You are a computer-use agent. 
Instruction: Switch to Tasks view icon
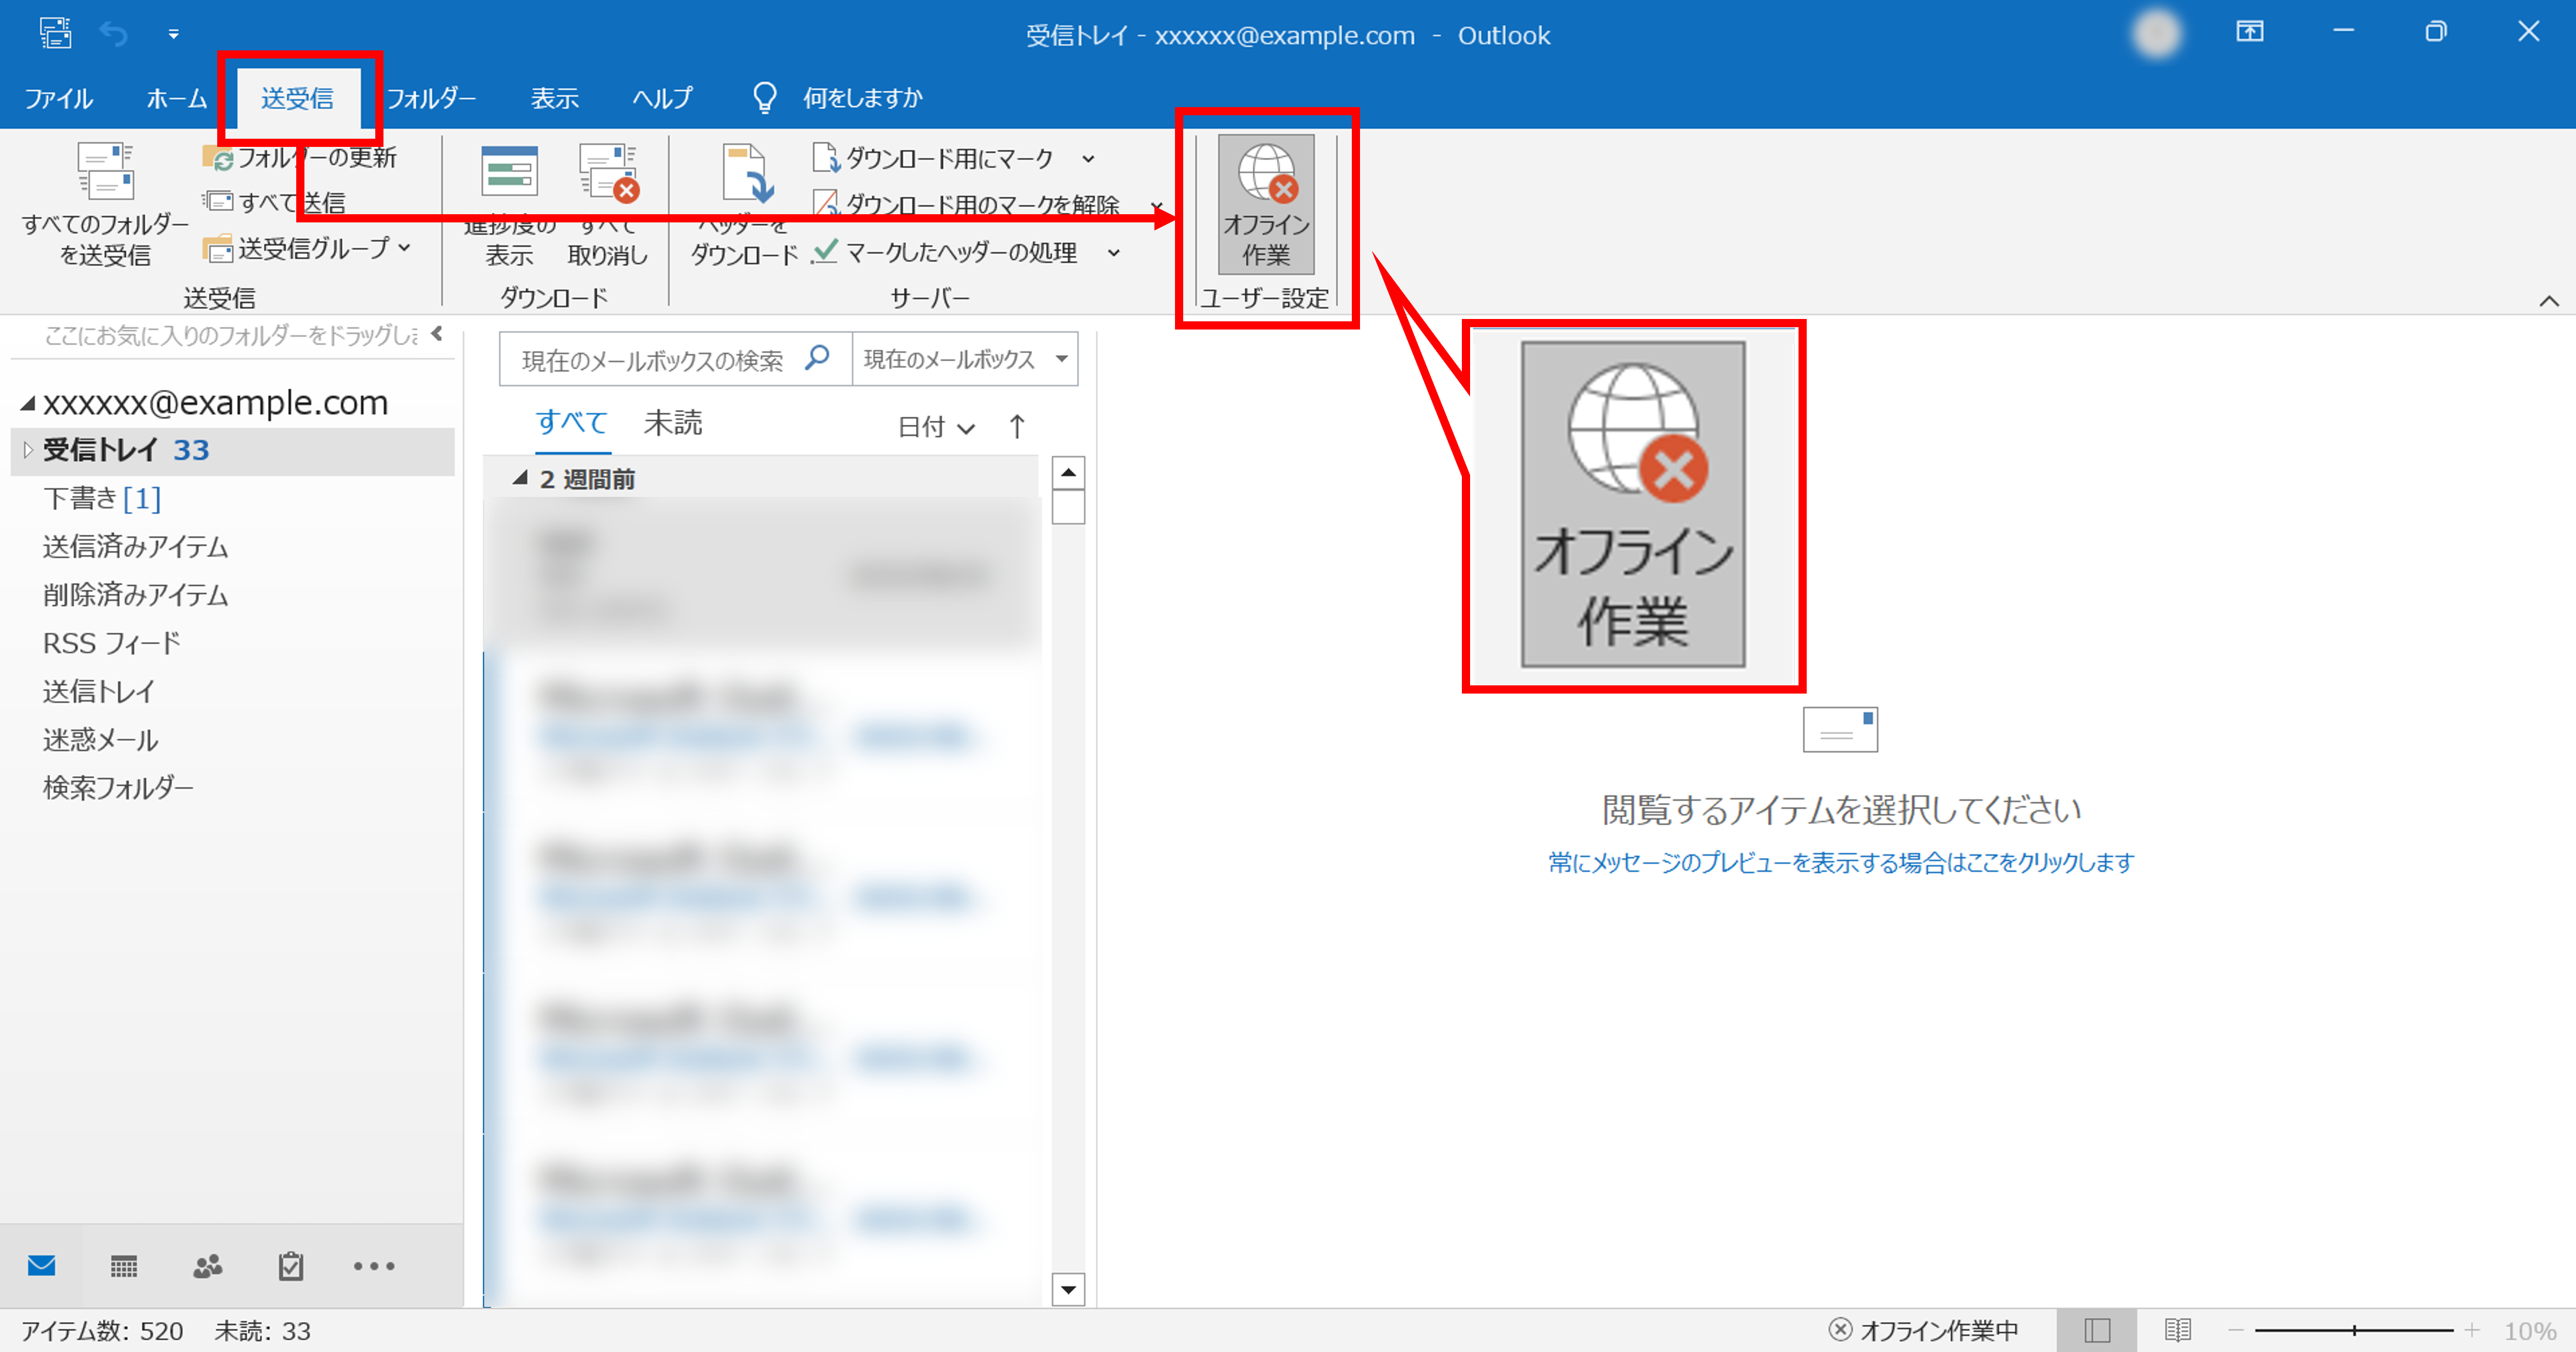tap(291, 1266)
